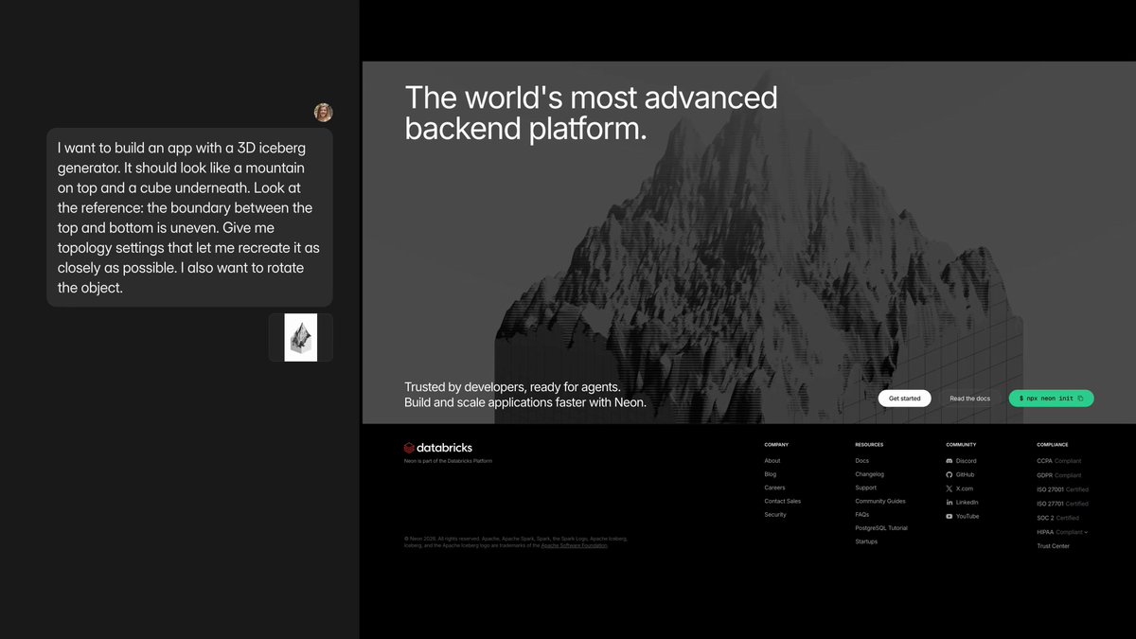Click the Get started button
1136x639 pixels.
pos(904,399)
